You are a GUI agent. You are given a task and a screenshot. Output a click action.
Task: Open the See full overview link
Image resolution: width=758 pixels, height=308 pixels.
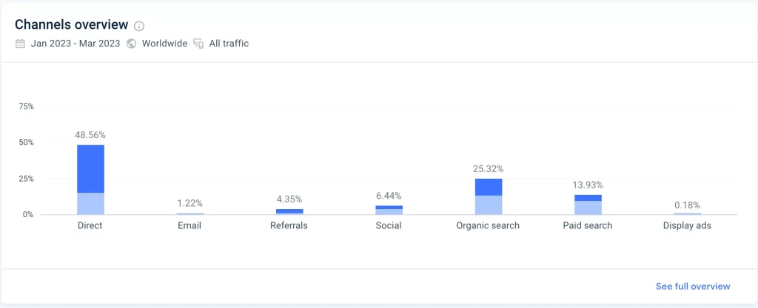693,287
